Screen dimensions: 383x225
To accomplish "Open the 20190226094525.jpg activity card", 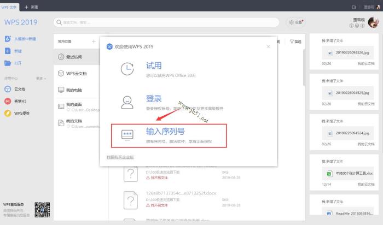I will click(x=344, y=92).
